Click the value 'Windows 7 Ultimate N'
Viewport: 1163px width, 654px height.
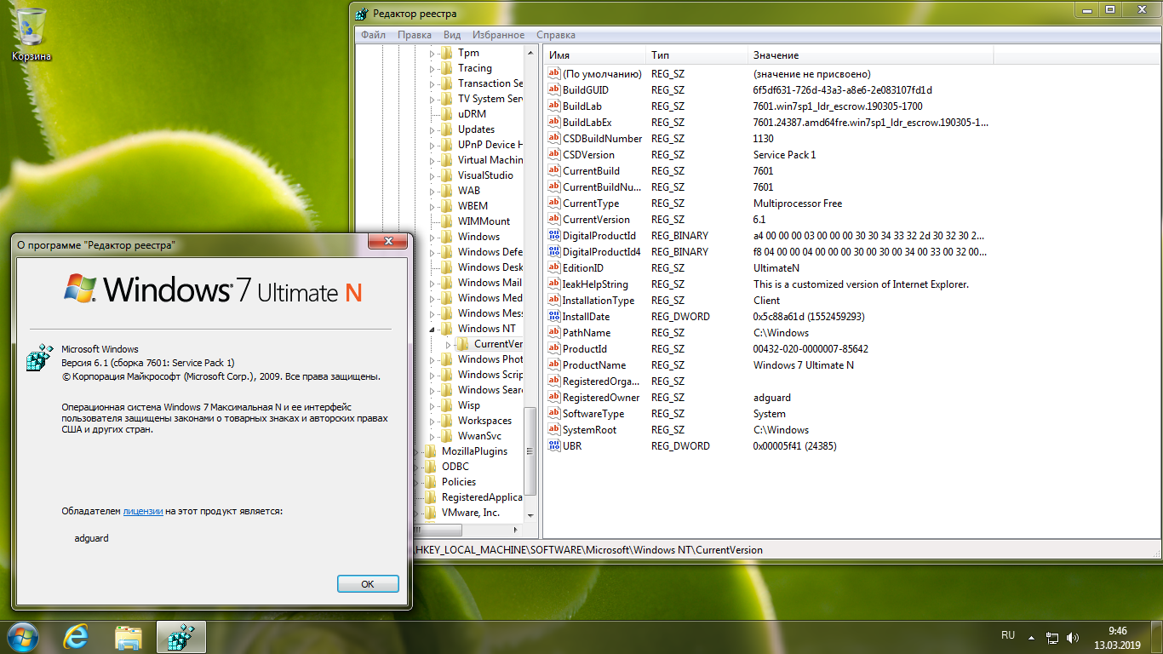click(x=804, y=365)
